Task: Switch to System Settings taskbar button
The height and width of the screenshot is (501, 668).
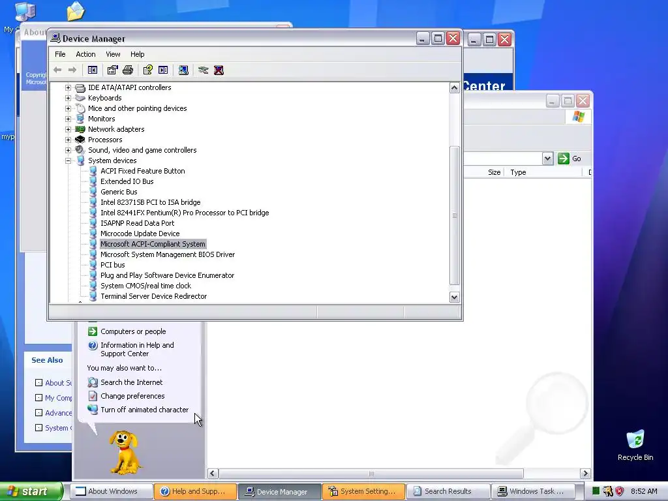Action: click(x=364, y=491)
